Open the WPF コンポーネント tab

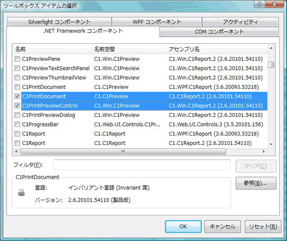tap(157, 22)
